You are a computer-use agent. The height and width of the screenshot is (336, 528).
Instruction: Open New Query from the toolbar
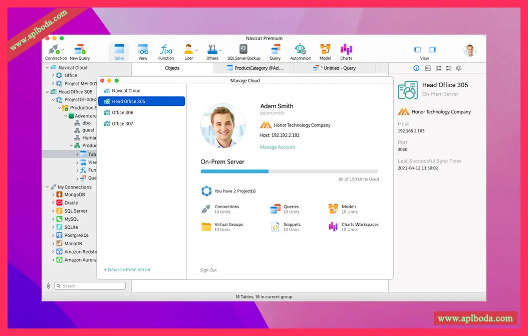(x=80, y=50)
